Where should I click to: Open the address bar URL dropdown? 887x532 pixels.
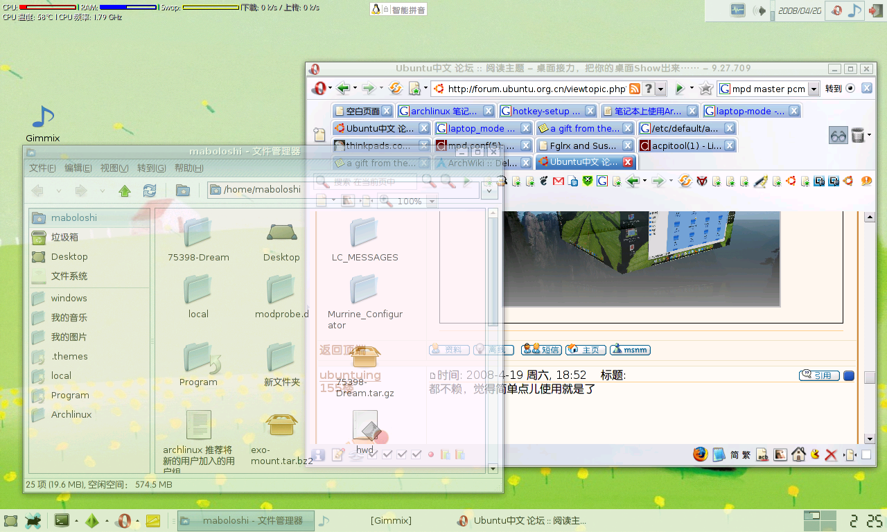pos(661,89)
